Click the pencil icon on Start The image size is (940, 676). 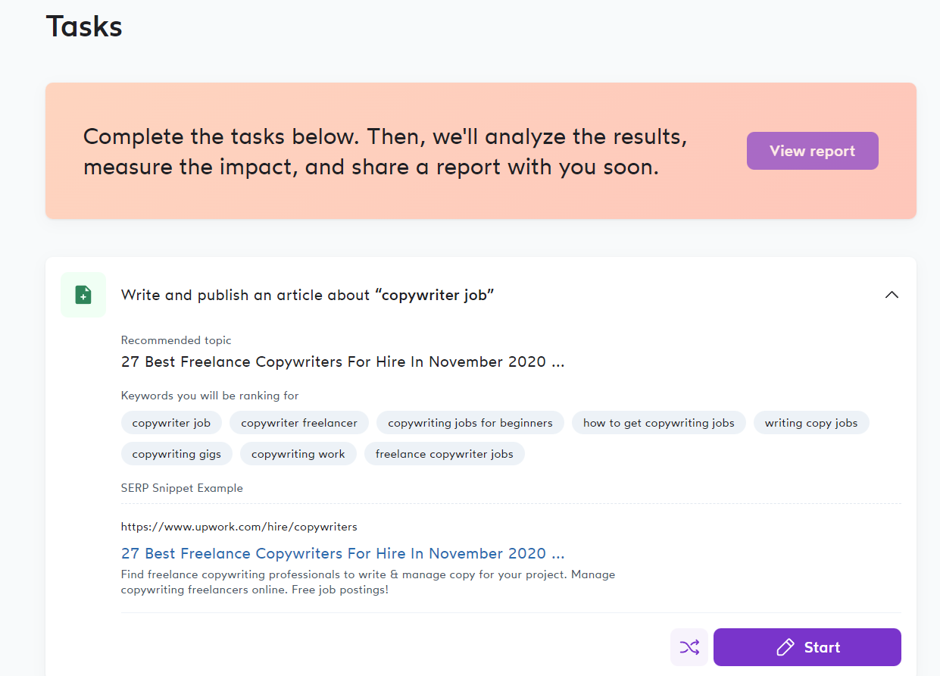[x=785, y=647]
